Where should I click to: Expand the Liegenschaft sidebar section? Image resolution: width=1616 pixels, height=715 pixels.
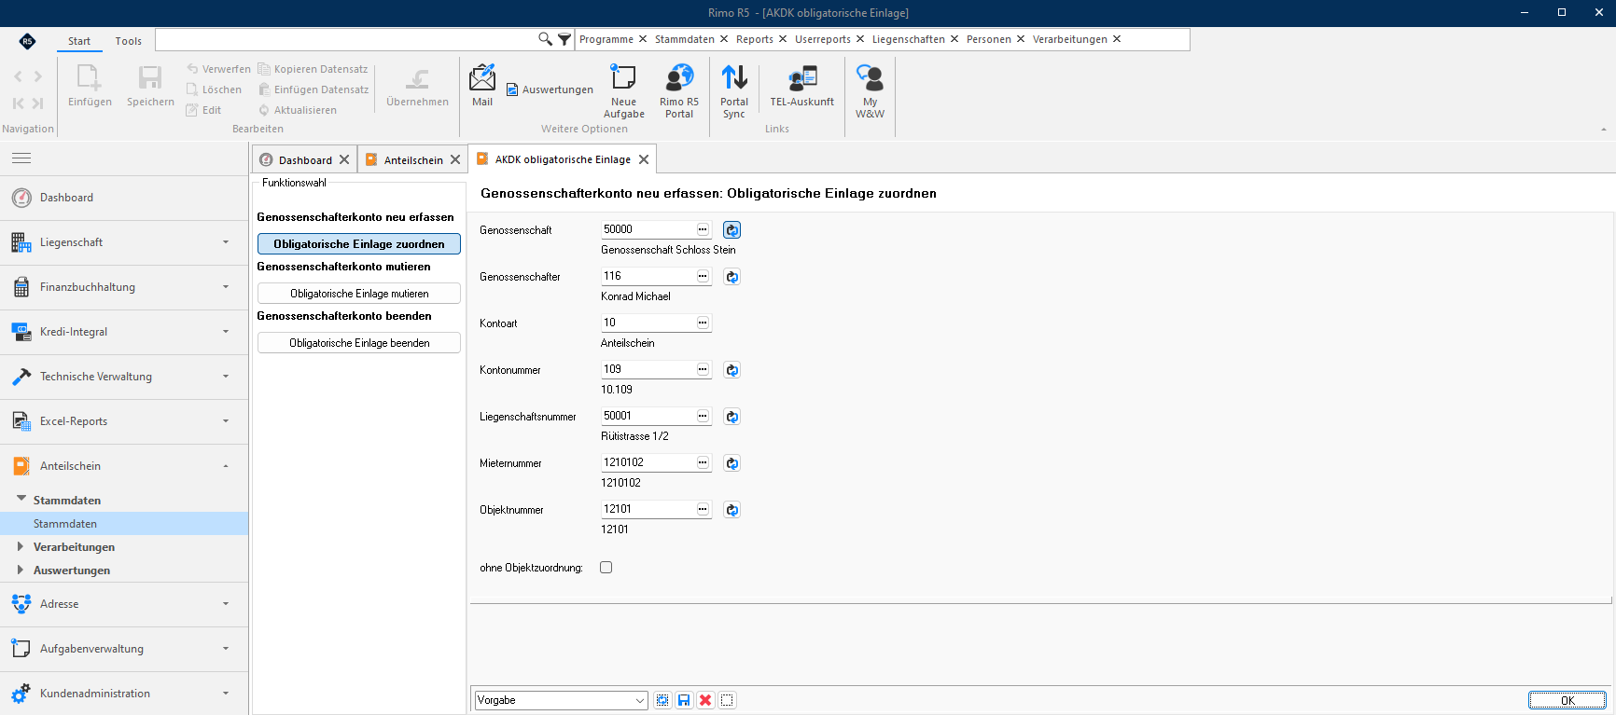226,242
